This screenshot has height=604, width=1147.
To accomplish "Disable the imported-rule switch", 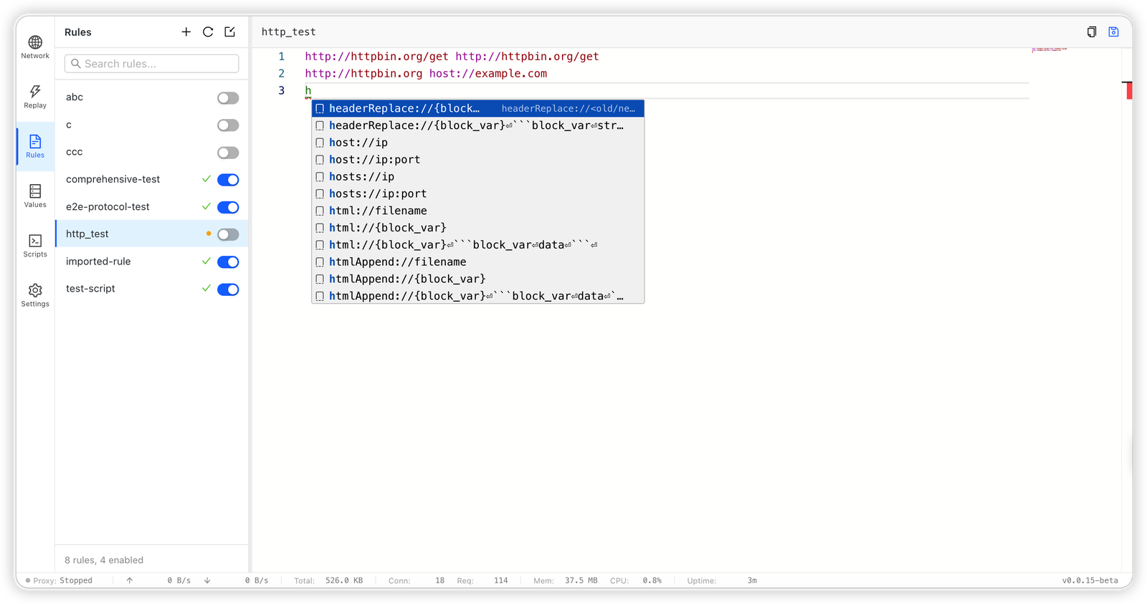I will point(228,262).
